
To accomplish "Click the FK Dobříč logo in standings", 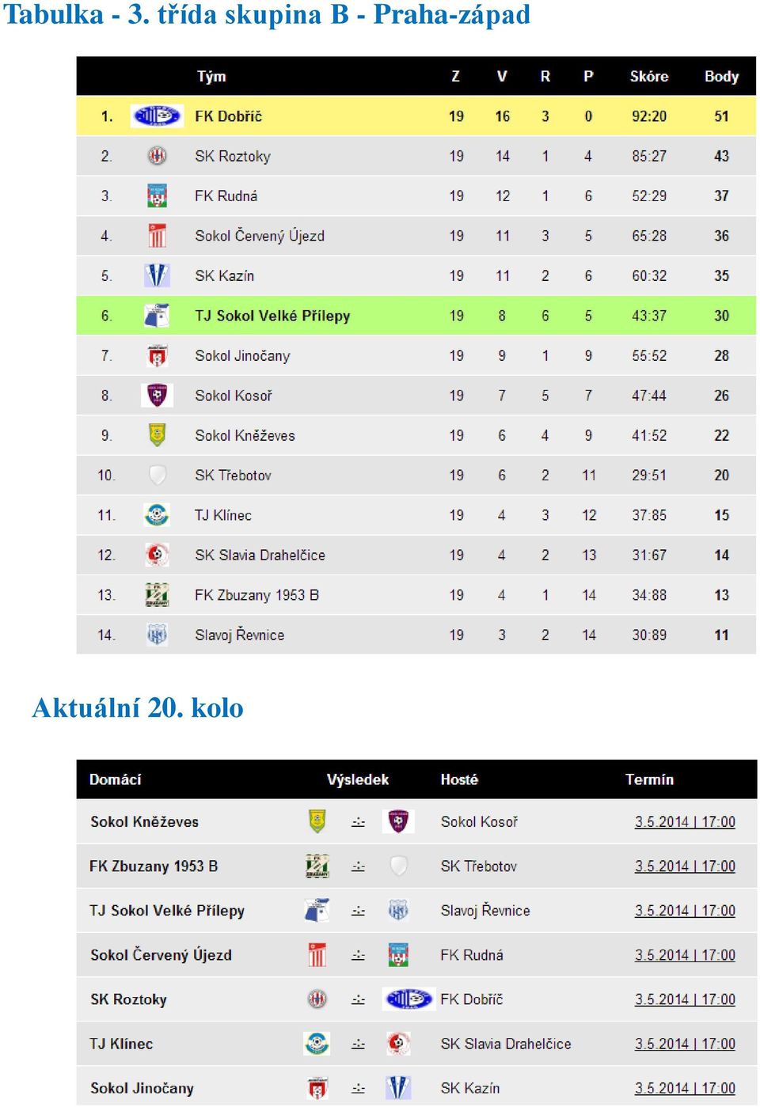I will pos(157,116).
